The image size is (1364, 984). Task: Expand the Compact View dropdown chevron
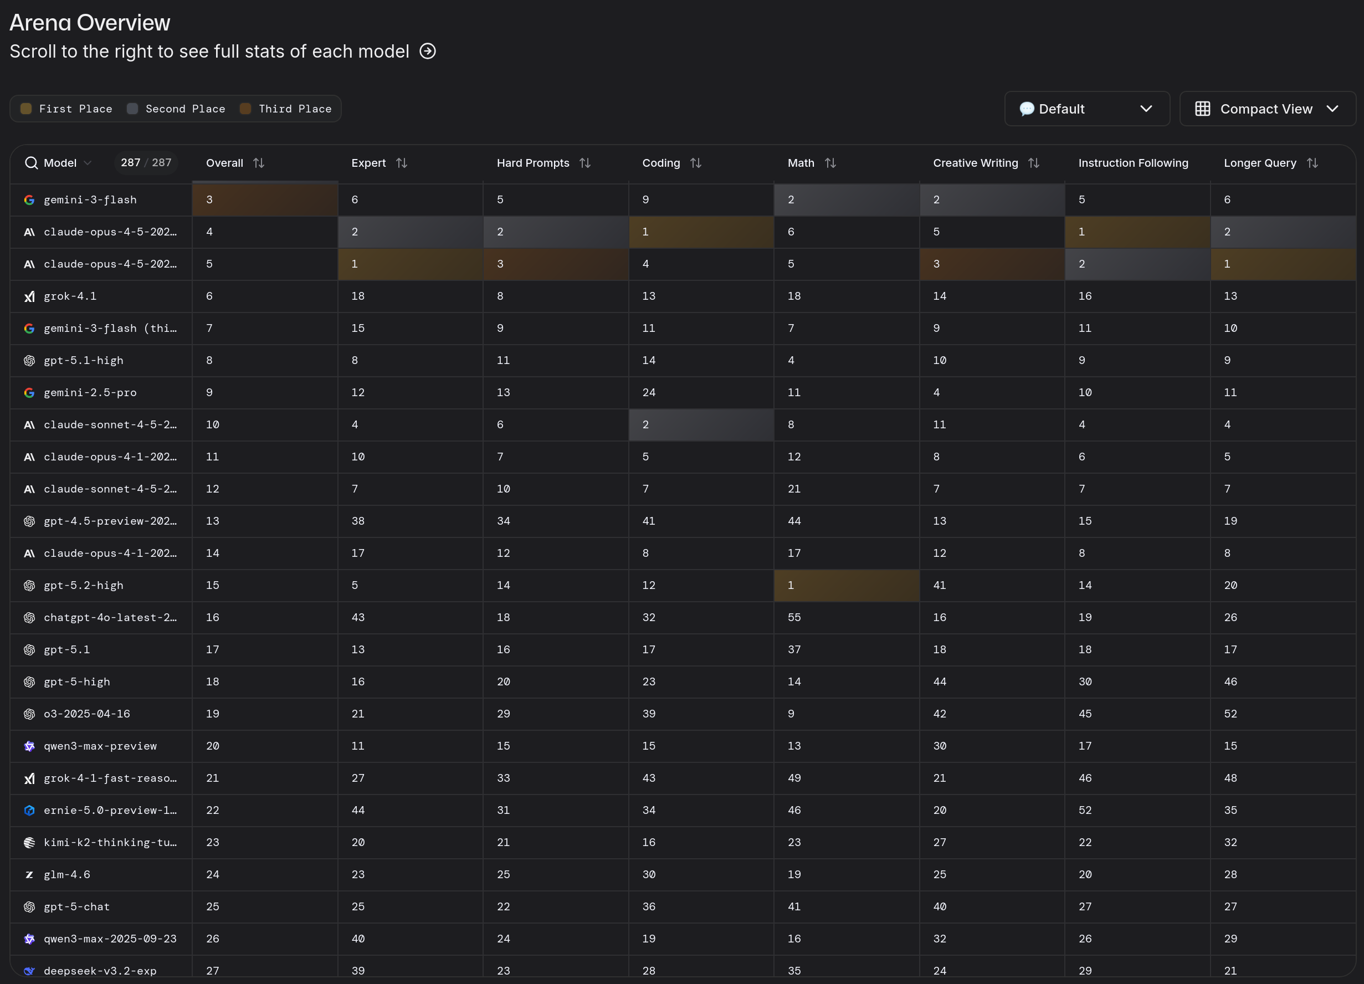pyautogui.click(x=1332, y=109)
